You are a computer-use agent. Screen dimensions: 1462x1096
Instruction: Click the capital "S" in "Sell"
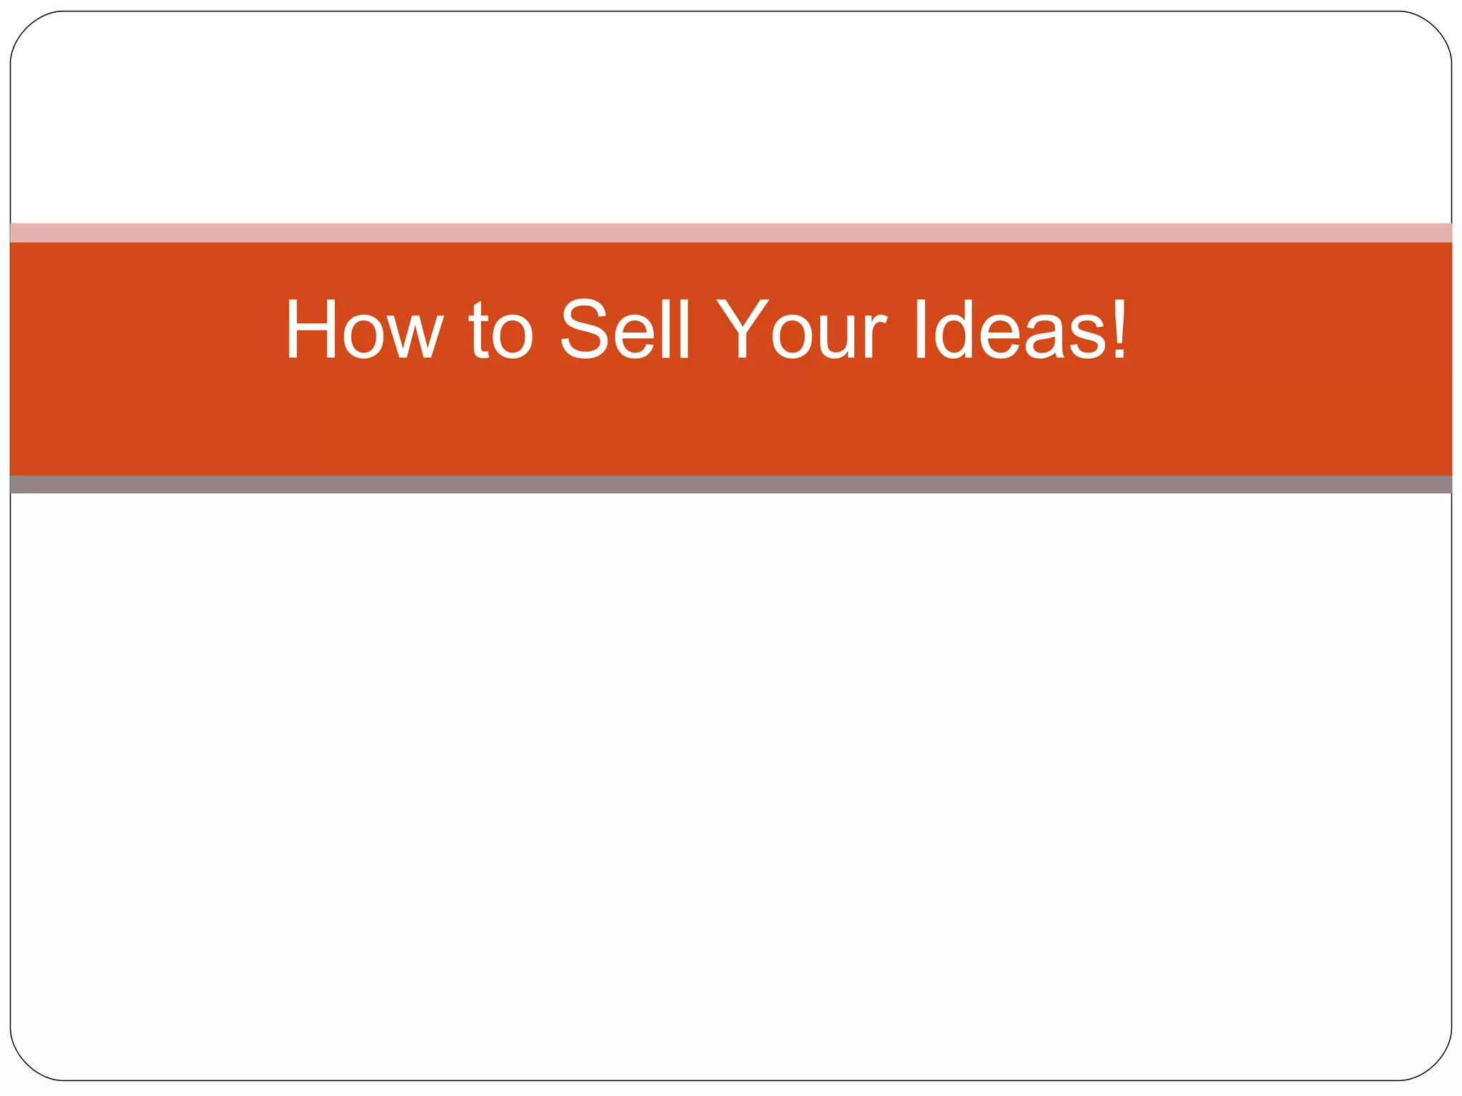[x=584, y=329]
